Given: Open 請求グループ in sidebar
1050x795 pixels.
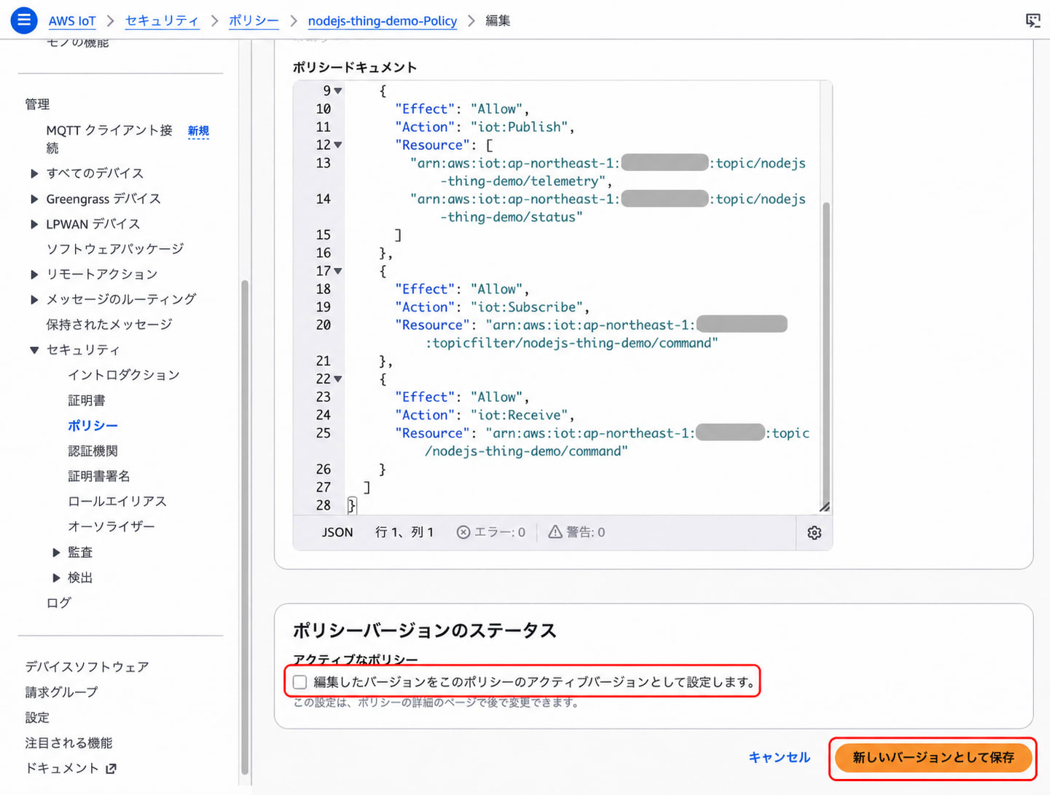Looking at the screenshot, I should [x=61, y=692].
